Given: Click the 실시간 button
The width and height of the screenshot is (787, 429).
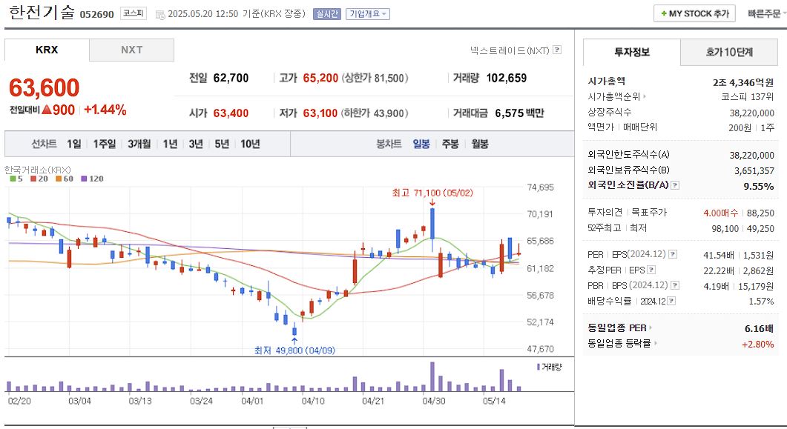Looking at the screenshot, I should (326, 13).
